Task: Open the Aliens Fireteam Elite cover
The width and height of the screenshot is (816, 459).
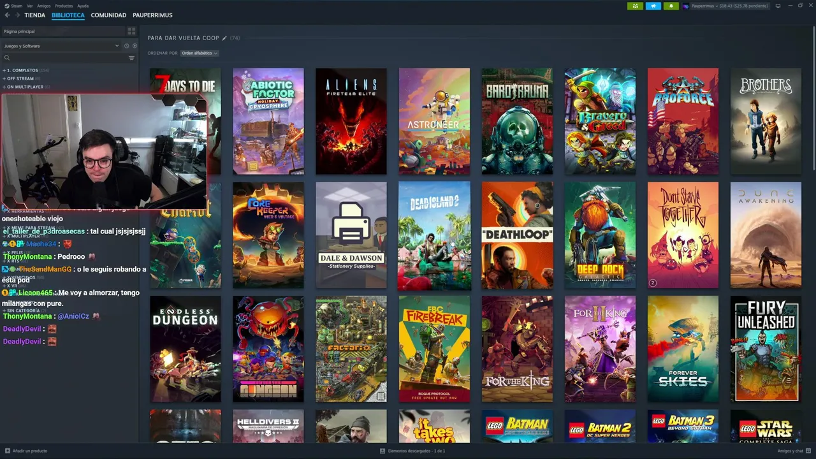Action: [x=351, y=121]
